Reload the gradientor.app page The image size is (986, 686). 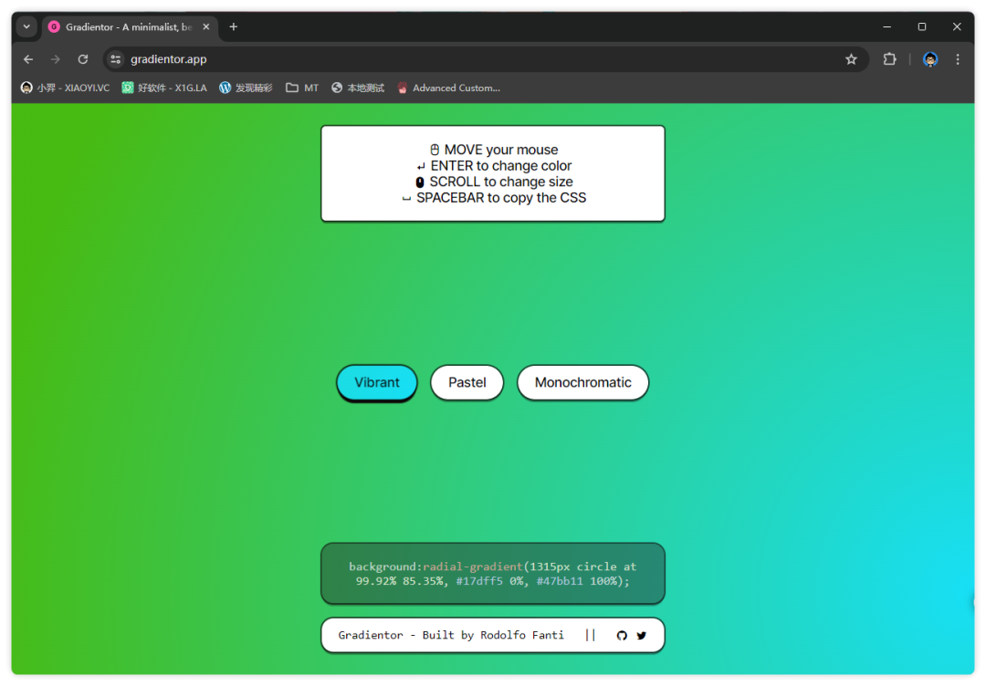pyautogui.click(x=83, y=59)
